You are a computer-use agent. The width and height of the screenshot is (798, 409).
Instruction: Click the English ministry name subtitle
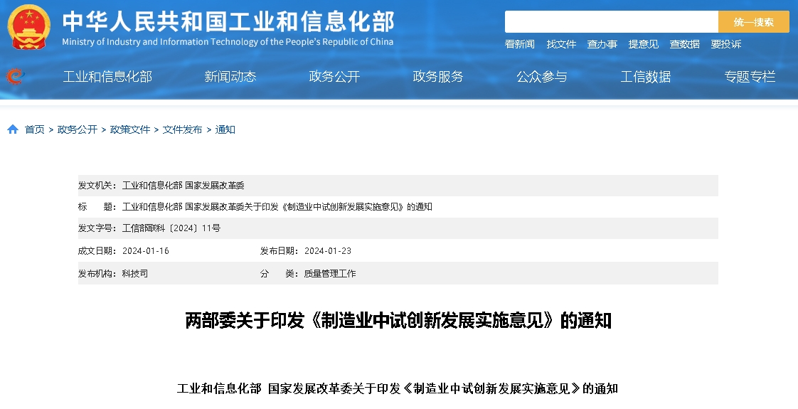click(x=228, y=42)
